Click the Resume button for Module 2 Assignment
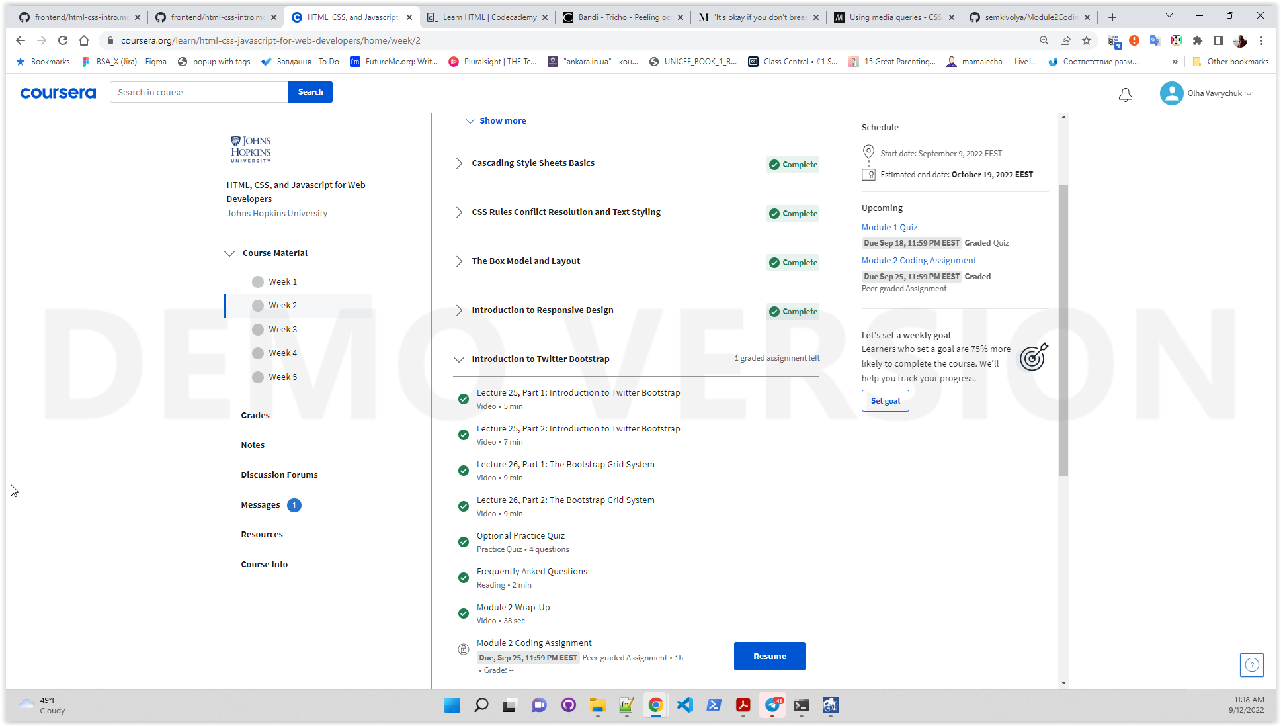Viewport: 1281px width, 726px height. pyautogui.click(x=769, y=656)
